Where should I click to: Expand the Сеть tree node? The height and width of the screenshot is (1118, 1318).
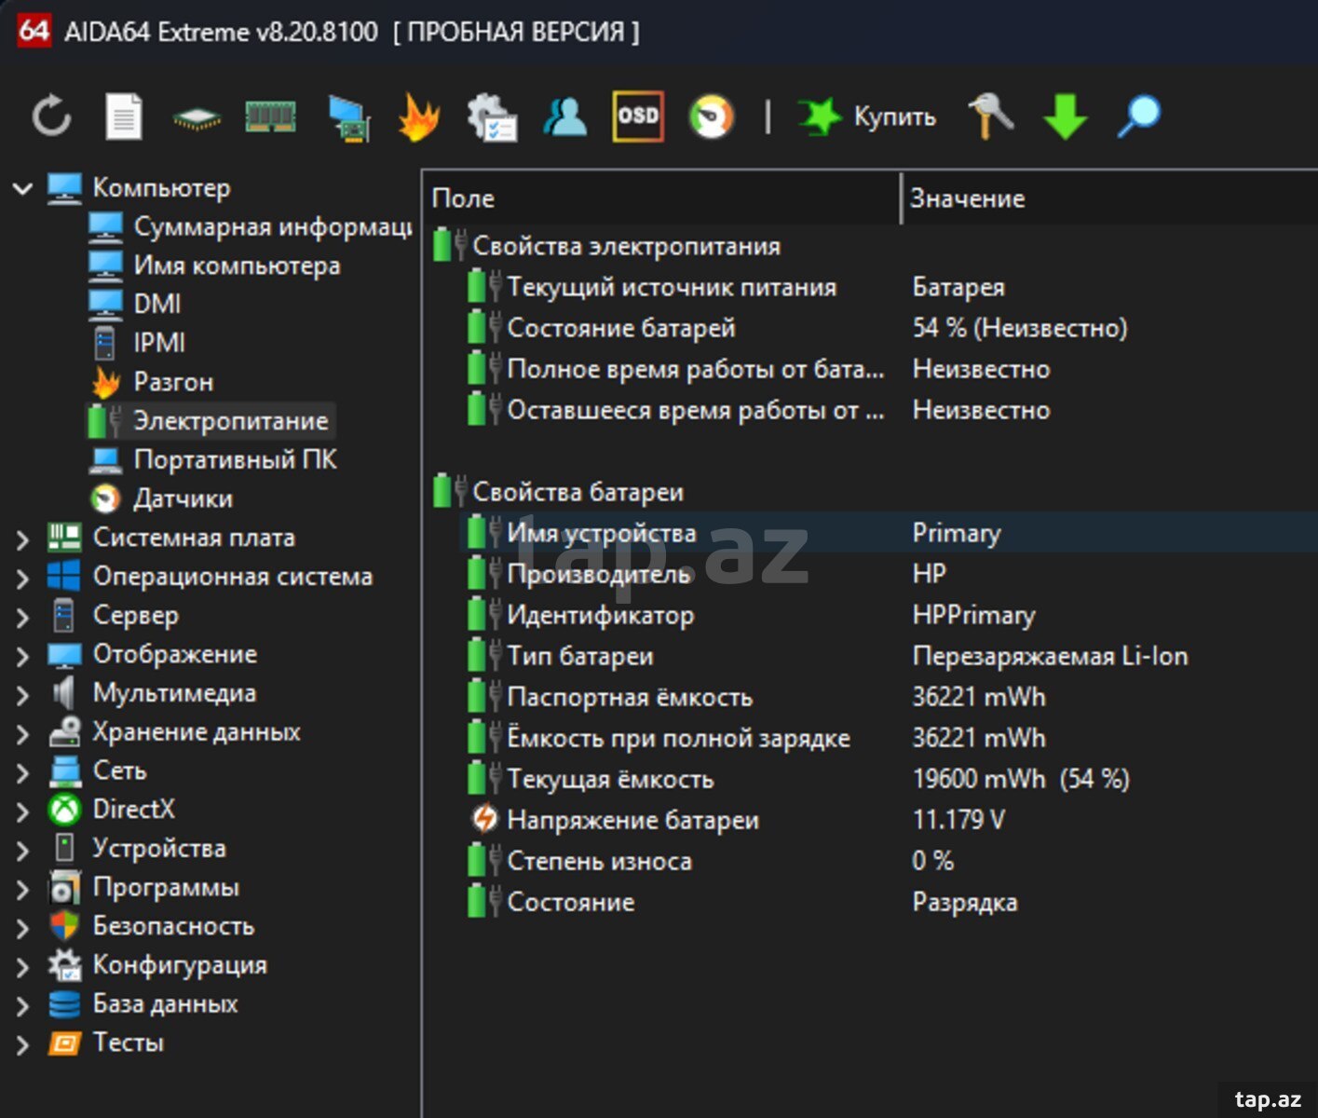22,772
